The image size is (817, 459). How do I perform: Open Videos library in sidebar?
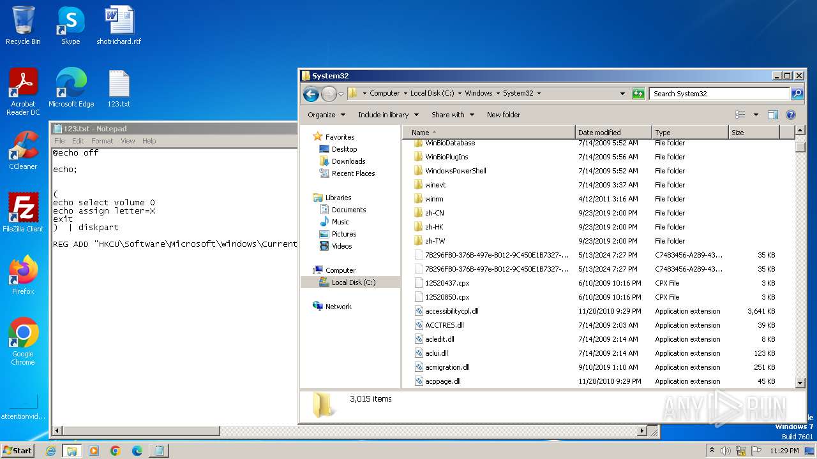coord(341,246)
